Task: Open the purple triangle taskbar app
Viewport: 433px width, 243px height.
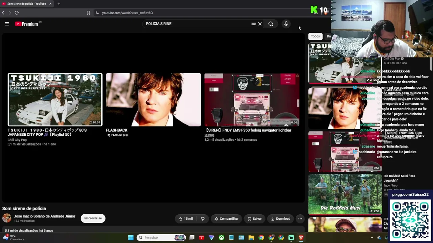Action: tap(211, 238)
